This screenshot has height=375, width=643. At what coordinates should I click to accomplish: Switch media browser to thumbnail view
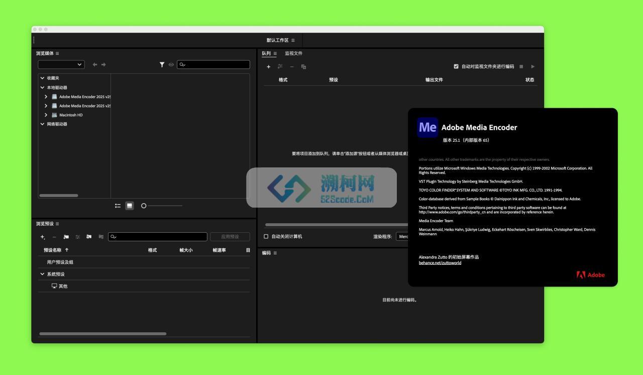point(130,206)
